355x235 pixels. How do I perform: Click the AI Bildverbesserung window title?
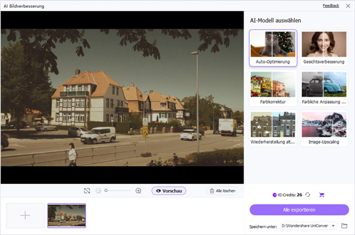[x=24, y=6]
